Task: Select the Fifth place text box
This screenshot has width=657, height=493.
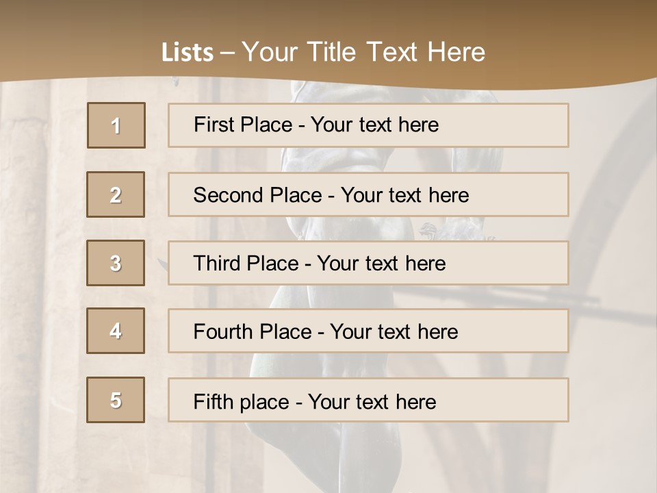Action: tap(368, 401)
